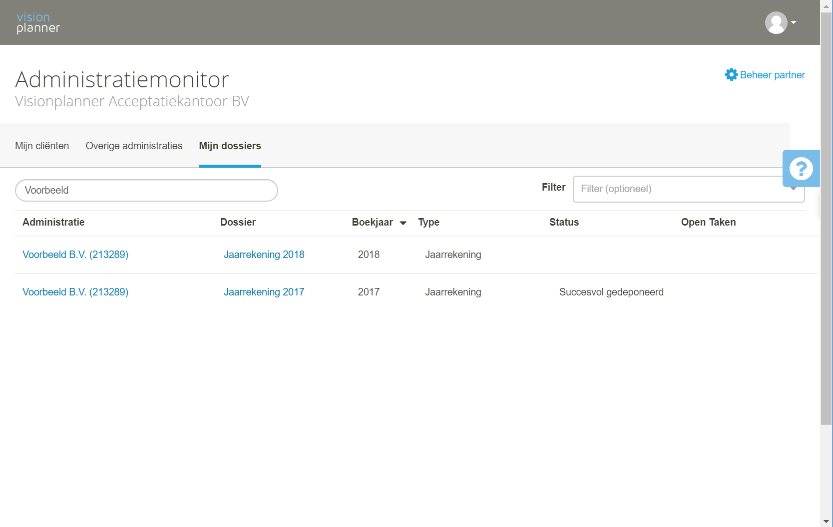
Task: Open the user profile avatar menu
Action: click(x=776, y=22)
